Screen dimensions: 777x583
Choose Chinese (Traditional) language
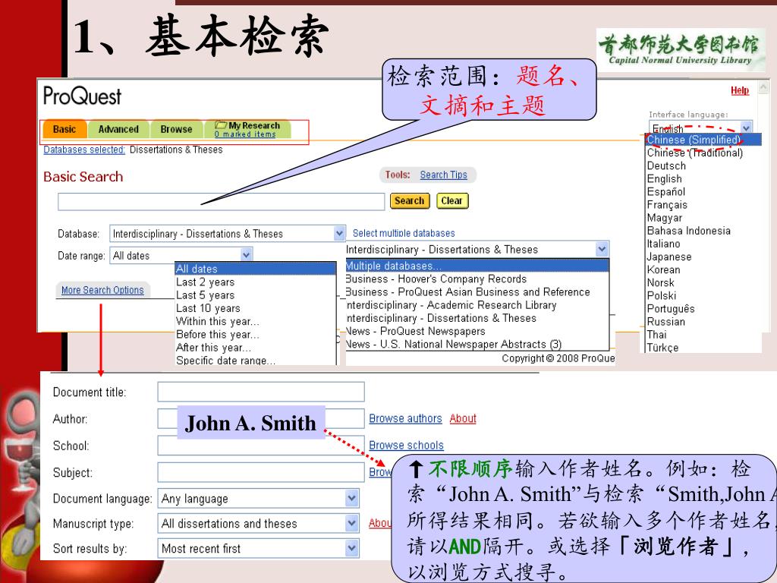[x=695, y=153]
